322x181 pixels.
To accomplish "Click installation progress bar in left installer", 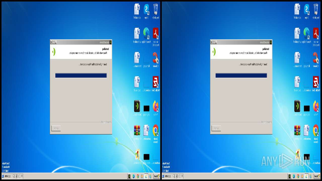I will tap(81, 75).
